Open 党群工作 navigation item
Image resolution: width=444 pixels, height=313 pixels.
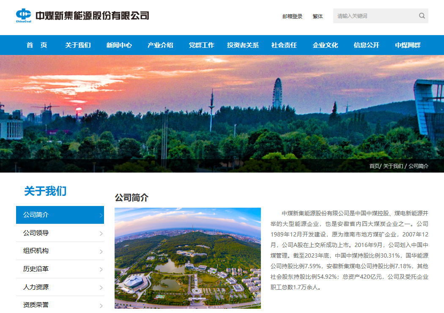point(202,45)
